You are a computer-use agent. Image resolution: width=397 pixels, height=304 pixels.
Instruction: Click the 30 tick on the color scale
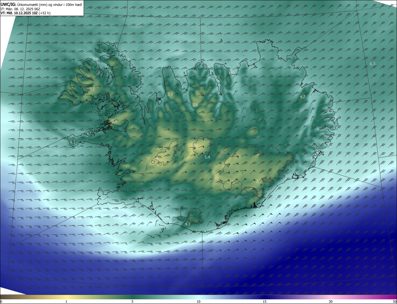tap(331, 302)
